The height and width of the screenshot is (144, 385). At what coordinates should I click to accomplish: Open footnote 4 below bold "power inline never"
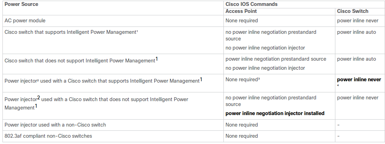tap(338, 85)
